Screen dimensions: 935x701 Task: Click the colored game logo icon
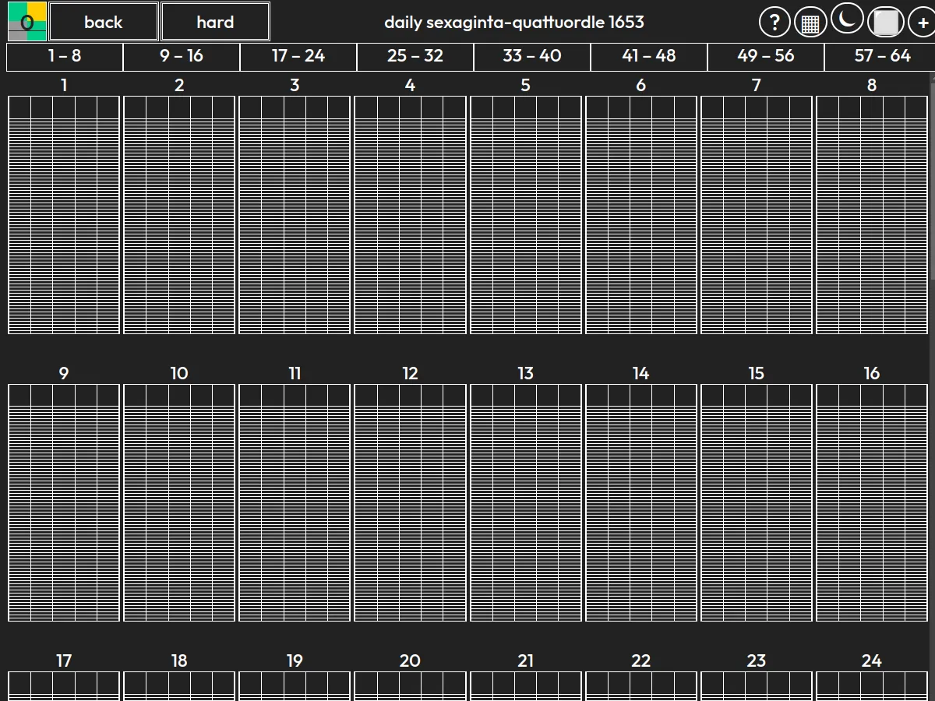(27, 22)
